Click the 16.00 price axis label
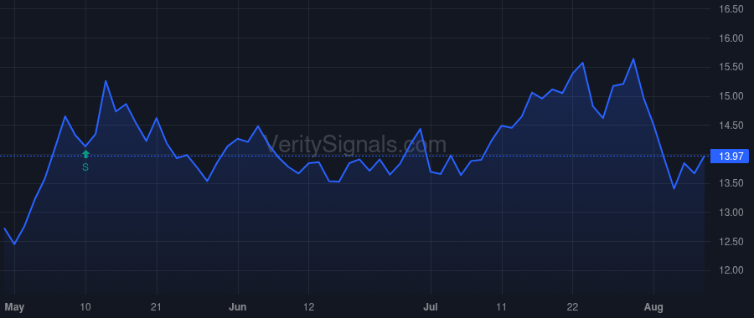The image size is (754, 318). 731,38
